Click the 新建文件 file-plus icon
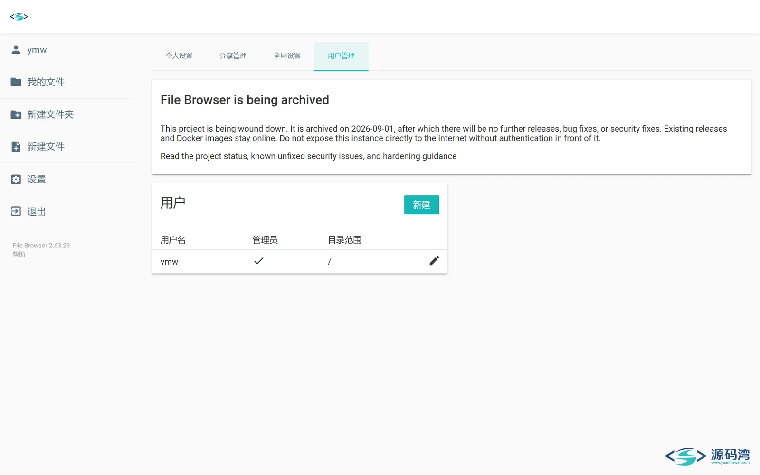 coord(16,146)
